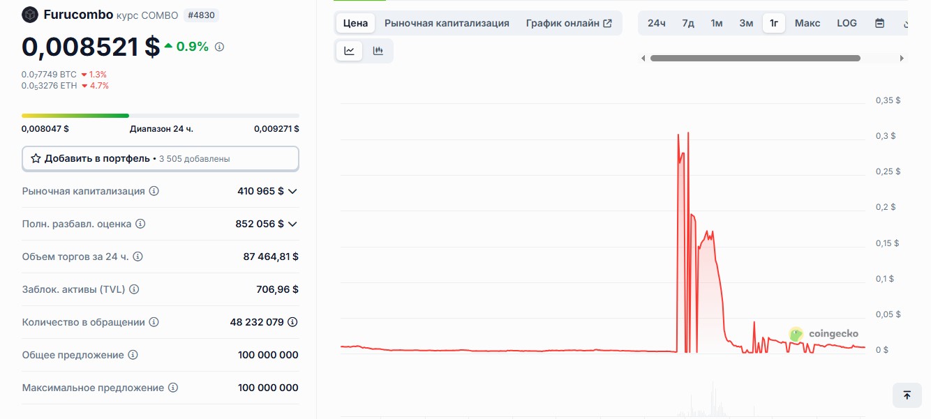
Task: Expand the fully diluted 852 056 $ chevron
Action: (x=292, y=224)
